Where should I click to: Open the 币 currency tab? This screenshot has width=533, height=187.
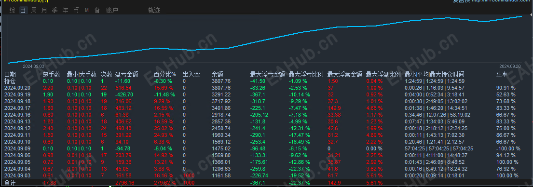(76, 10)
